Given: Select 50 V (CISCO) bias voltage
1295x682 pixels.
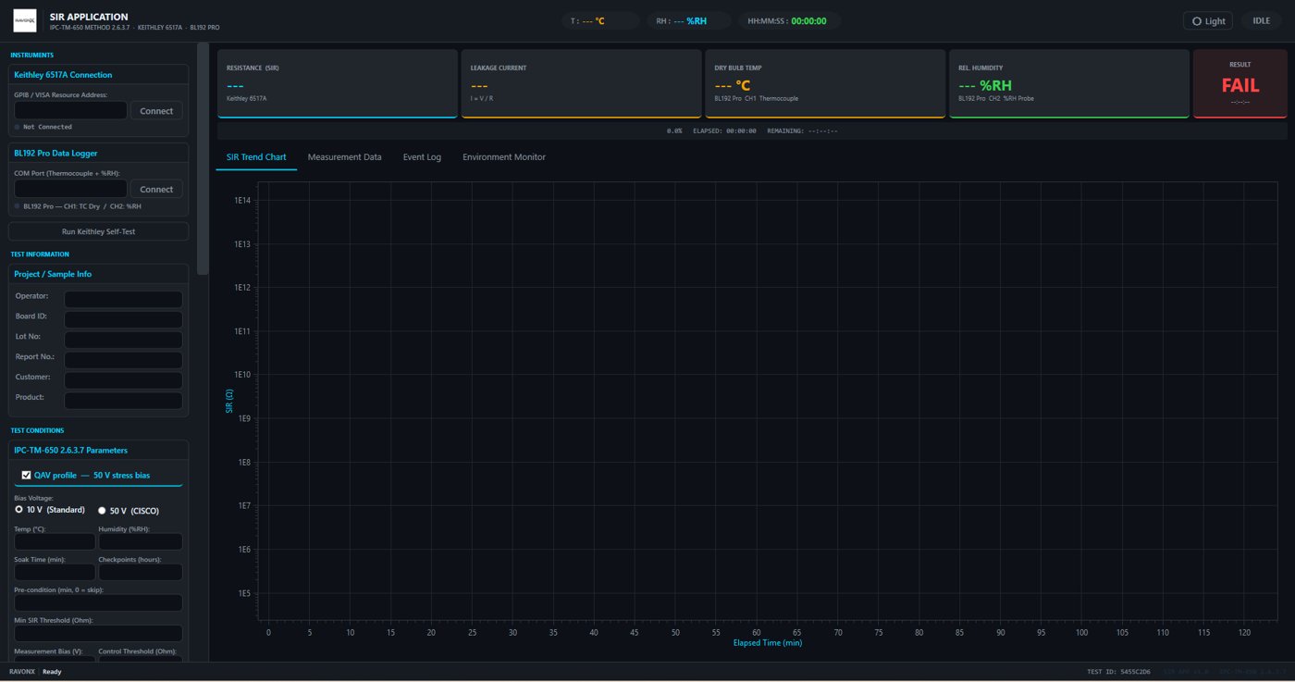Looking at the screenshot, I should pos(103,510).
